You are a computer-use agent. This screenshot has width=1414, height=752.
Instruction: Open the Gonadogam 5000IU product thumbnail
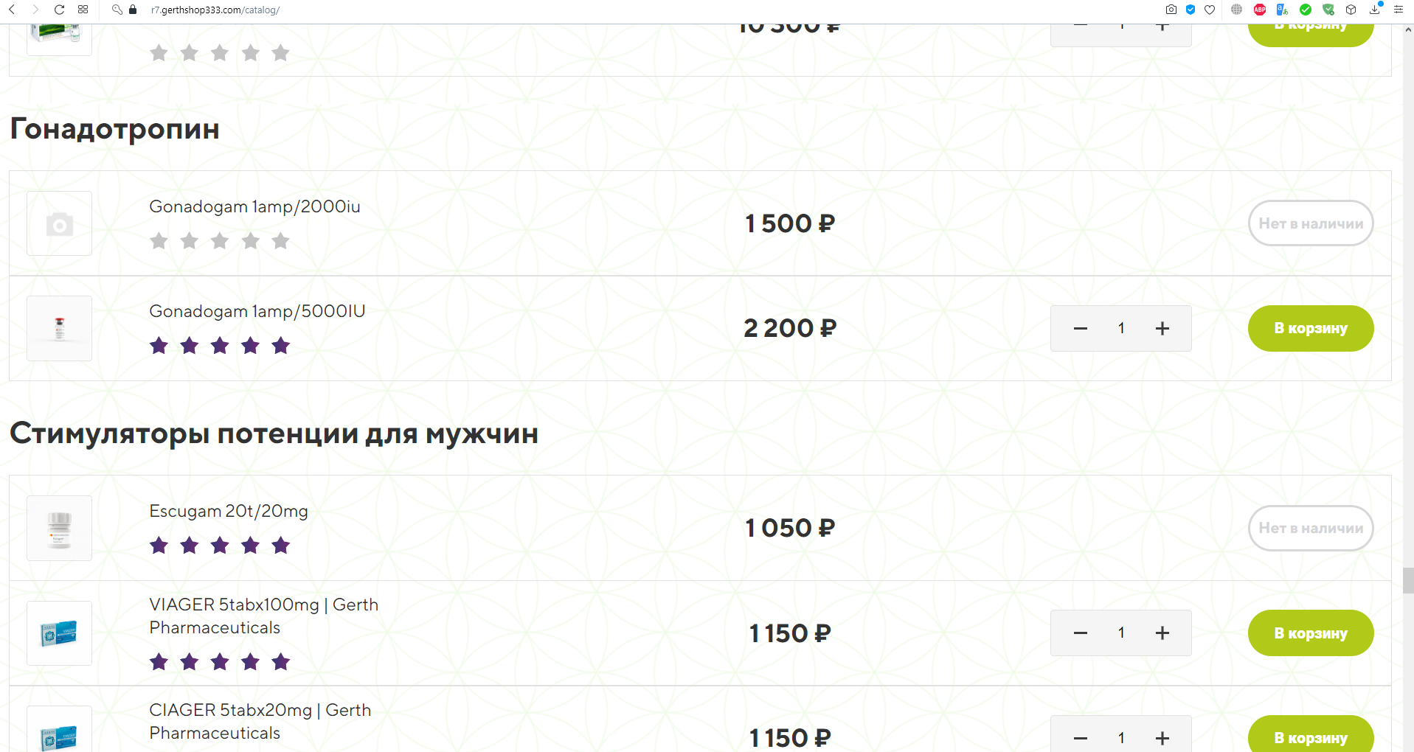(58, 328)
